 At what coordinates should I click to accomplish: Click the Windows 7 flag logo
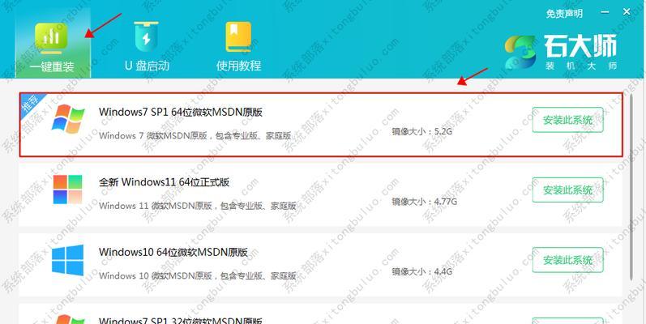tap(68, 119)
